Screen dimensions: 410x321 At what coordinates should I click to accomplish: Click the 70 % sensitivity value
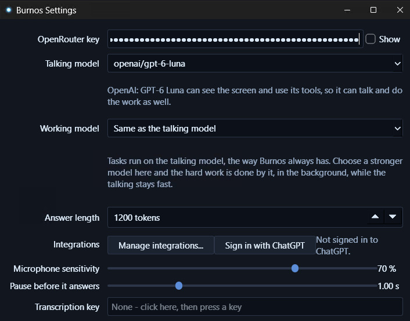pyautogui.click(x=387, y=268)
